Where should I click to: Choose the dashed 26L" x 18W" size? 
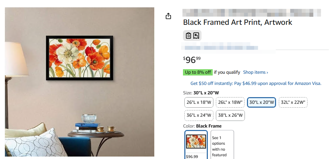[x=230, y=102]
